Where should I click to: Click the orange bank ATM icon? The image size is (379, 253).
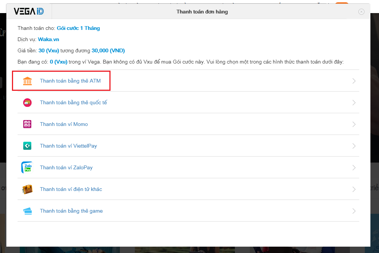coord(27,81)
